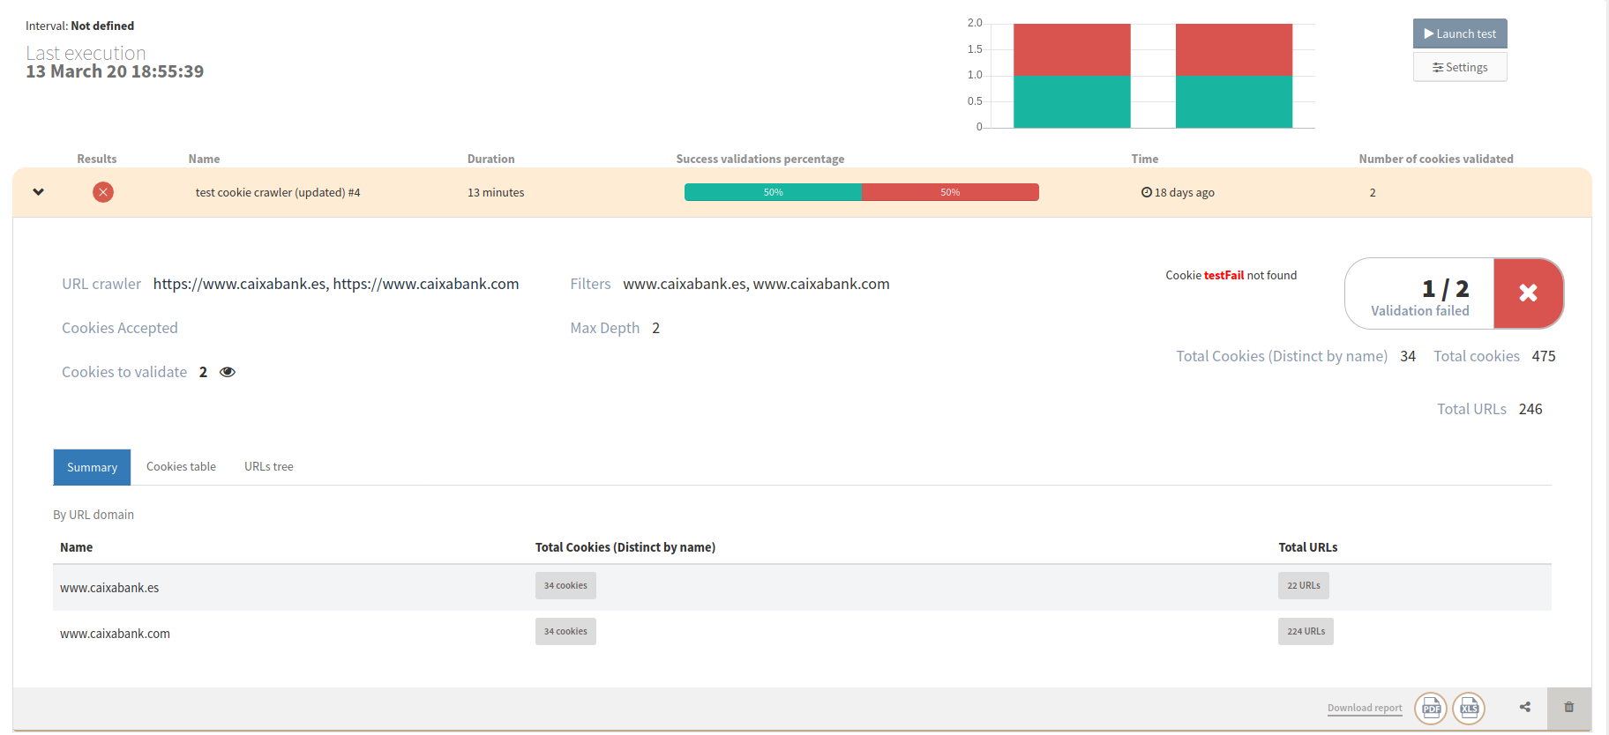The width and height of the screenshot is (1609, 735).
Task: Click the 'Cookie testFail not found' message
Action: 1231,276
